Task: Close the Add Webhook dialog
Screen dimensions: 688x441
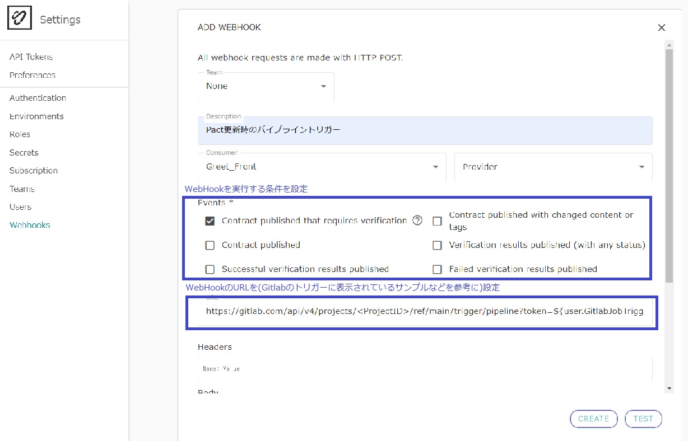Action: click(x=661, y=27)
